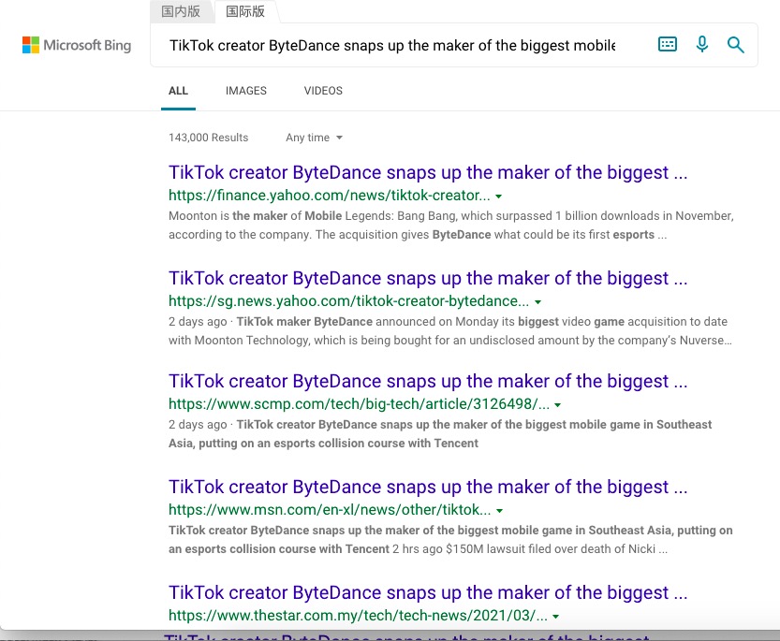This screenshot has height=641, width=780.
Task: Click the https://www.msn.com/en-xl/news/other/tiktok... URL
Action: 330,510
